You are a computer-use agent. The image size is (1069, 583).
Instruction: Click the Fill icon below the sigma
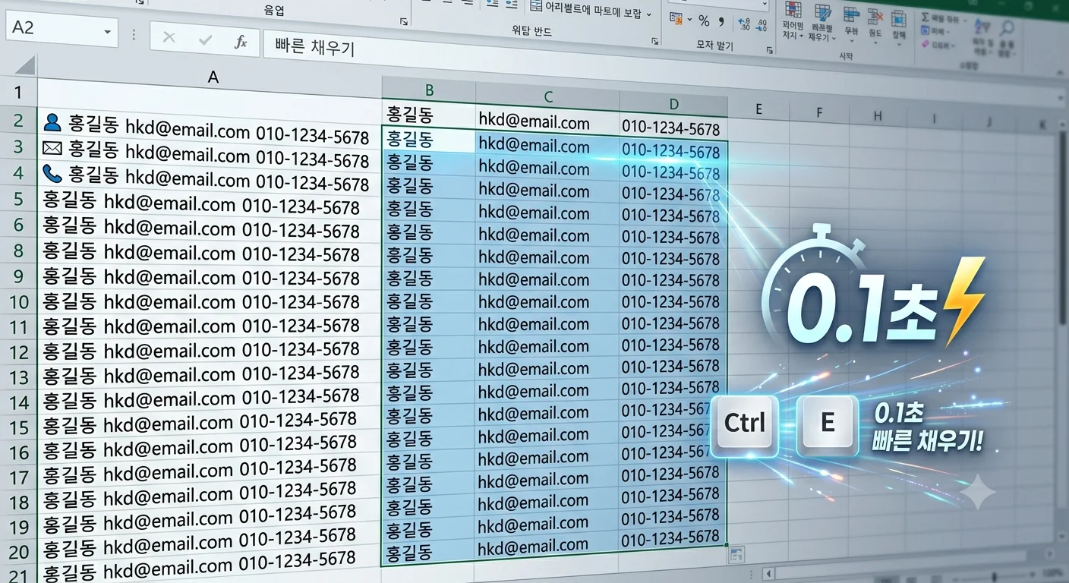926,31
